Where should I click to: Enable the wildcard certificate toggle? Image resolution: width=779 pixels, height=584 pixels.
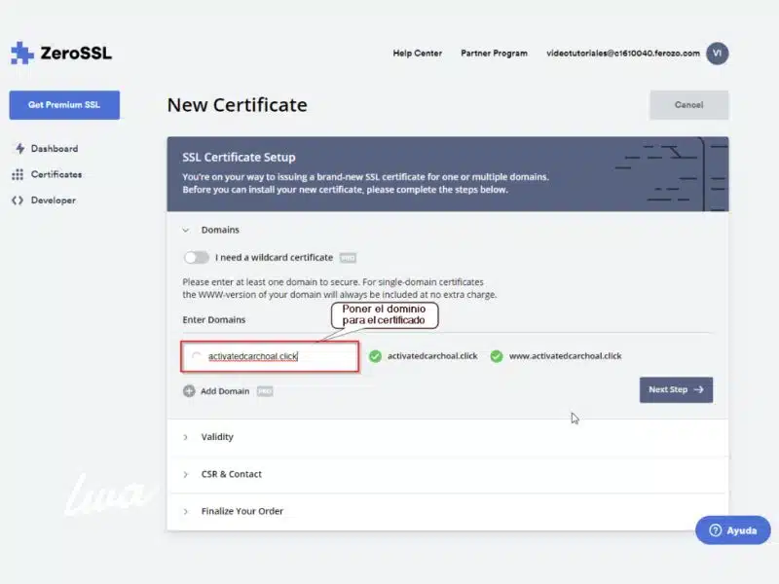(196, 258)
